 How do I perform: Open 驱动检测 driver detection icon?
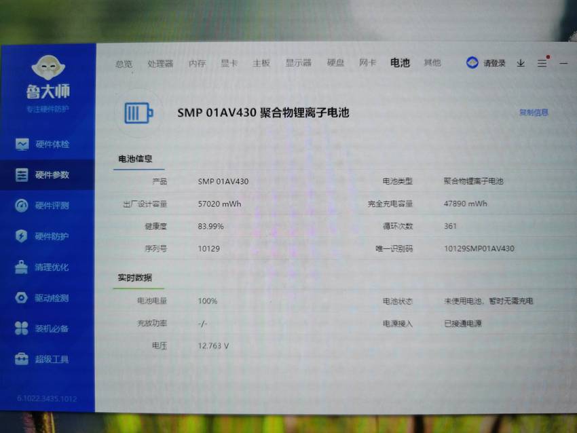(x=21, y=298)
